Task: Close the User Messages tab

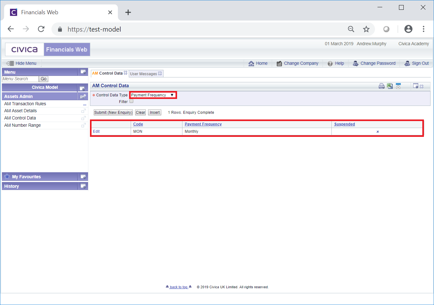Action: click(160, 73)
